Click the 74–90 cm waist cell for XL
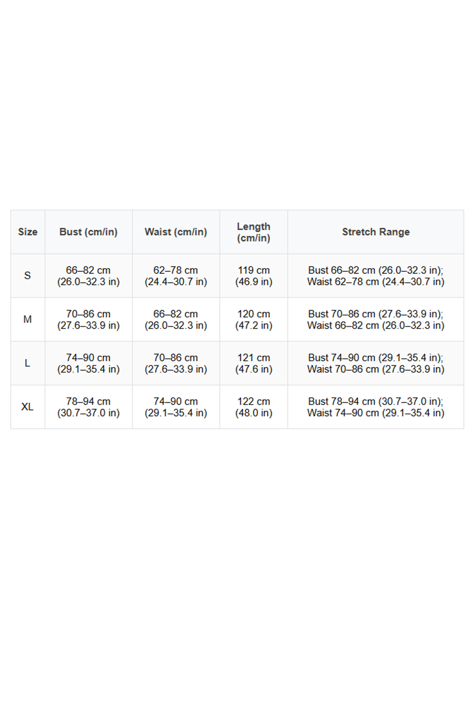Image resolution: width=474 pixels, height=712 pixels. 176,407
